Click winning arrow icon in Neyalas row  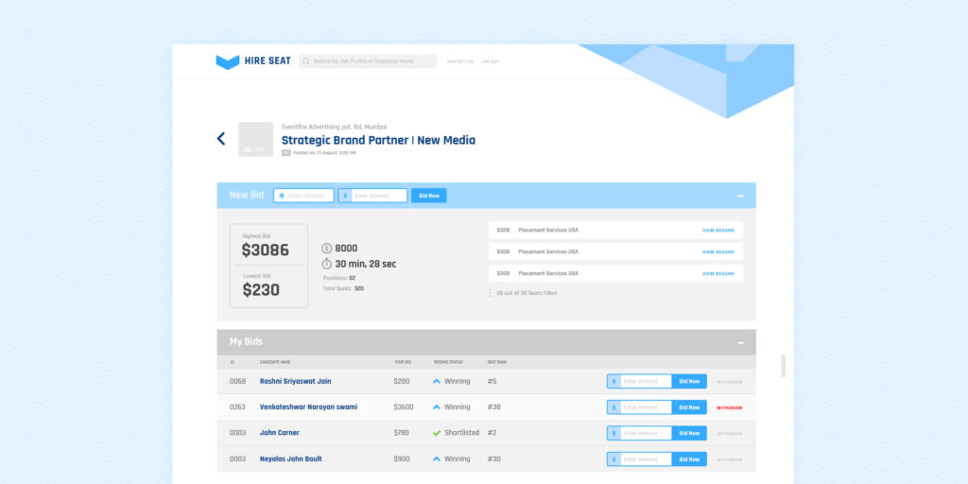[x=437, y=459]
